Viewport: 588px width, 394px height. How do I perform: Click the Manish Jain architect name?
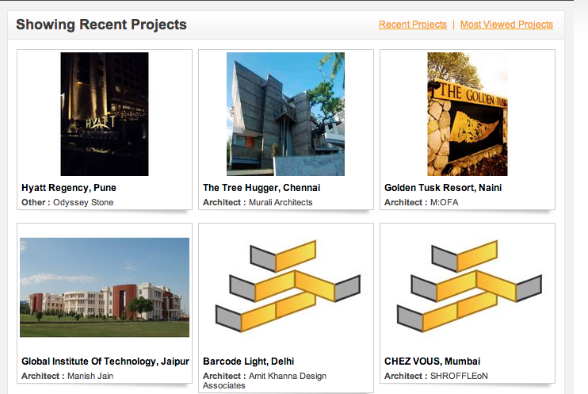click(90, 376)
